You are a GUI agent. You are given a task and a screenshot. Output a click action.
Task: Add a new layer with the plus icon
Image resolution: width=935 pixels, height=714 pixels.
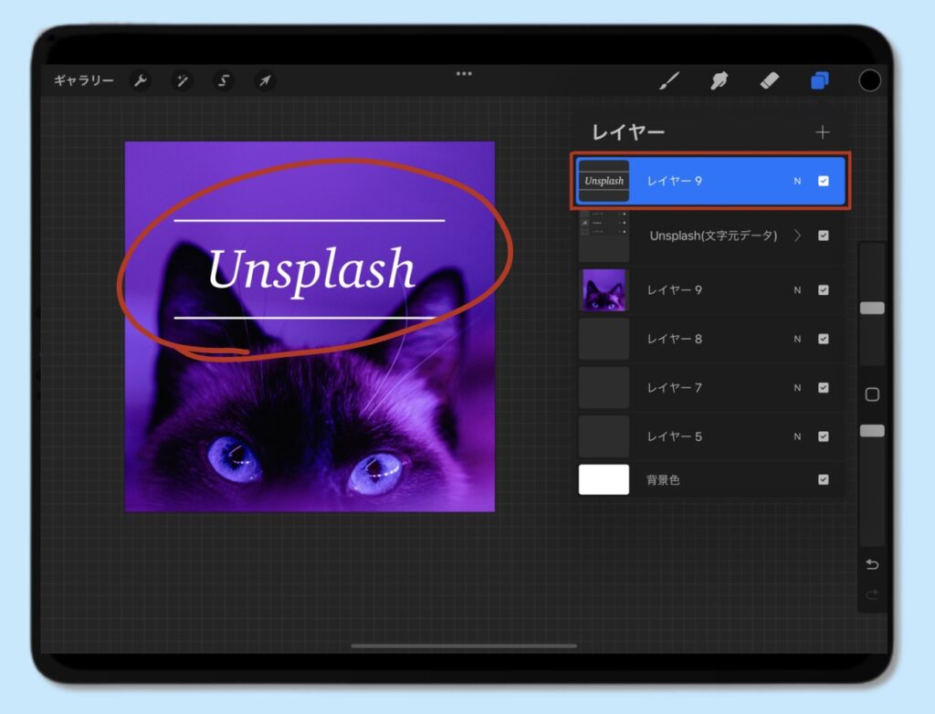823,131
